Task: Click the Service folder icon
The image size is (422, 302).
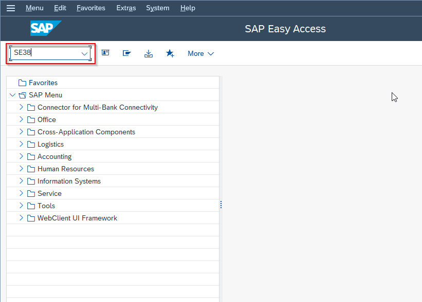Action: click(31, 193)
